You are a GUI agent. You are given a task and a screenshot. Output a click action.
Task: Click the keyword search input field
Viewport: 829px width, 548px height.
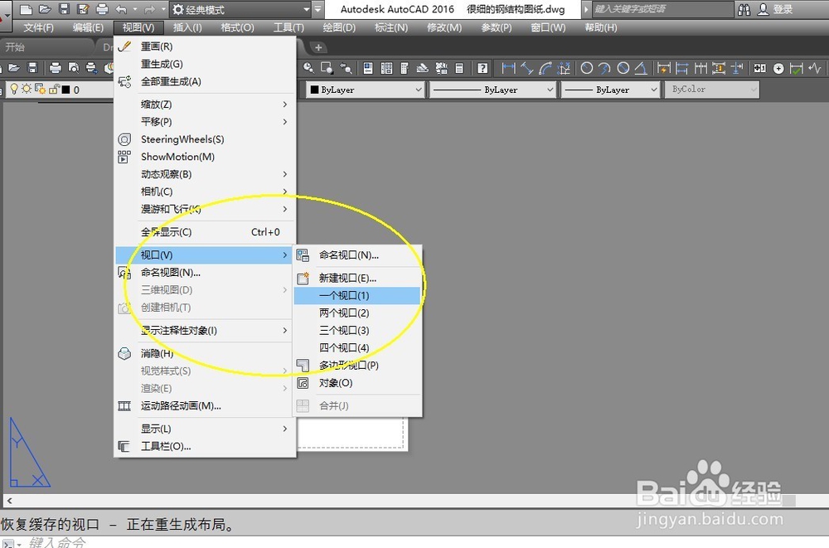(x=662, y=9)
